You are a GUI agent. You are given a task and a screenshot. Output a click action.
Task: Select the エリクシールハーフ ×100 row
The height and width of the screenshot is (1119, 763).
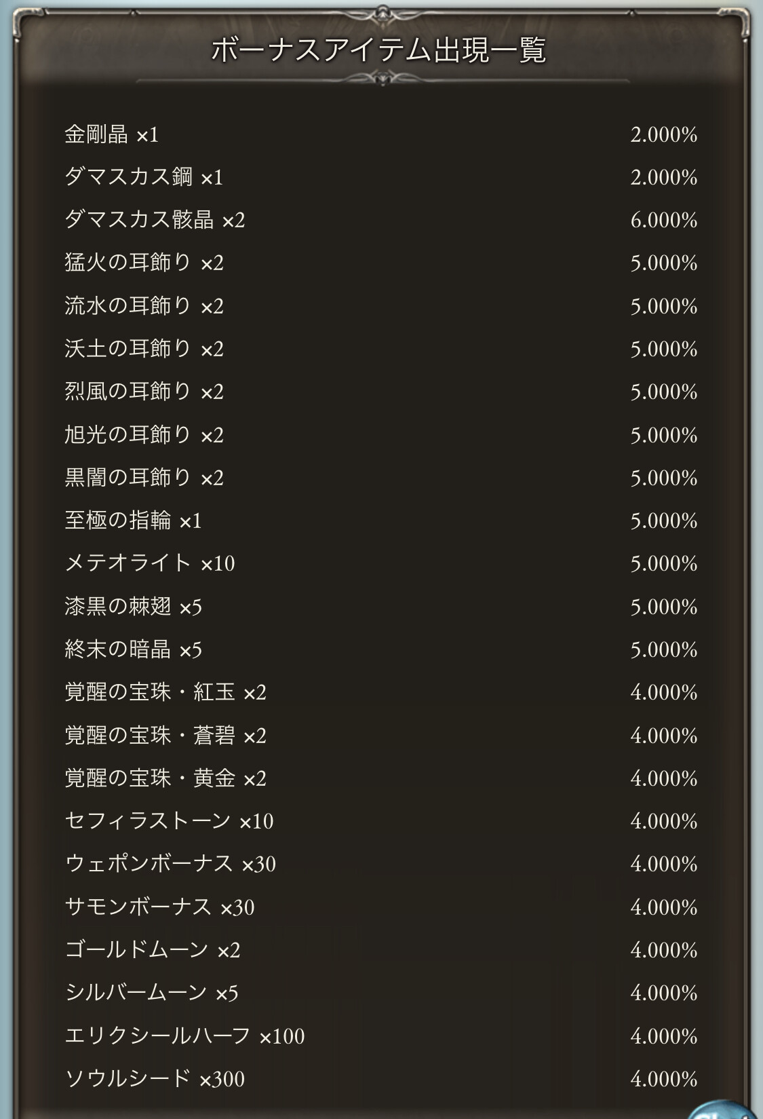184,1036
